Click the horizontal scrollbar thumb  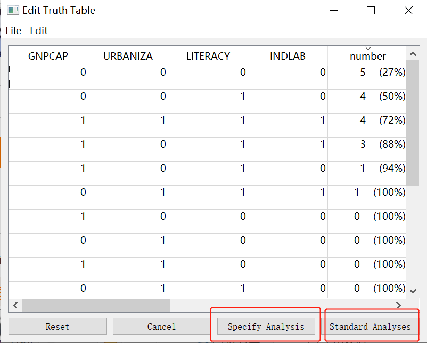click(96, 305)
